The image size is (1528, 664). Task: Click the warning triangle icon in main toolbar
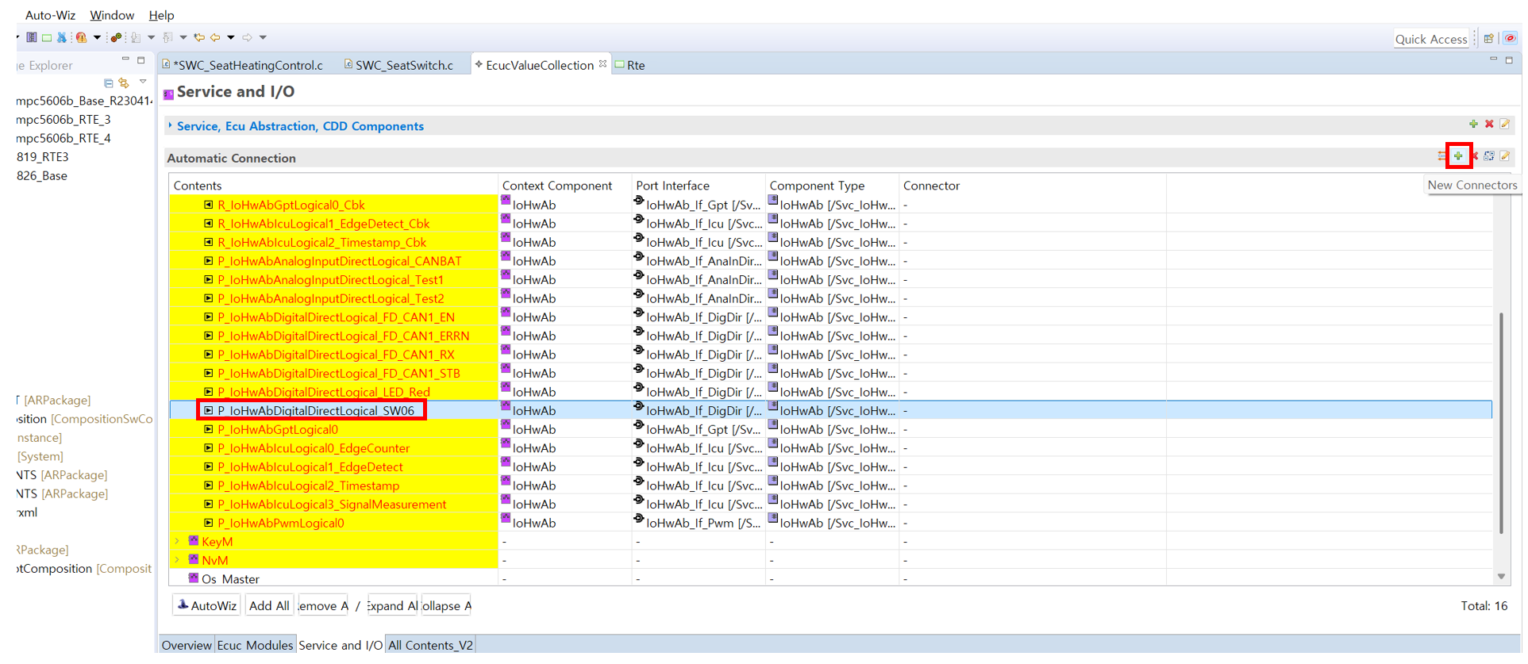click(x=81, y=37)
